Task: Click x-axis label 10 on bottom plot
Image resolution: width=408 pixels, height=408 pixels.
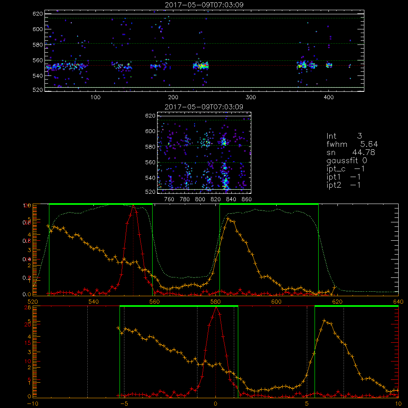Action: click(398, 404)
